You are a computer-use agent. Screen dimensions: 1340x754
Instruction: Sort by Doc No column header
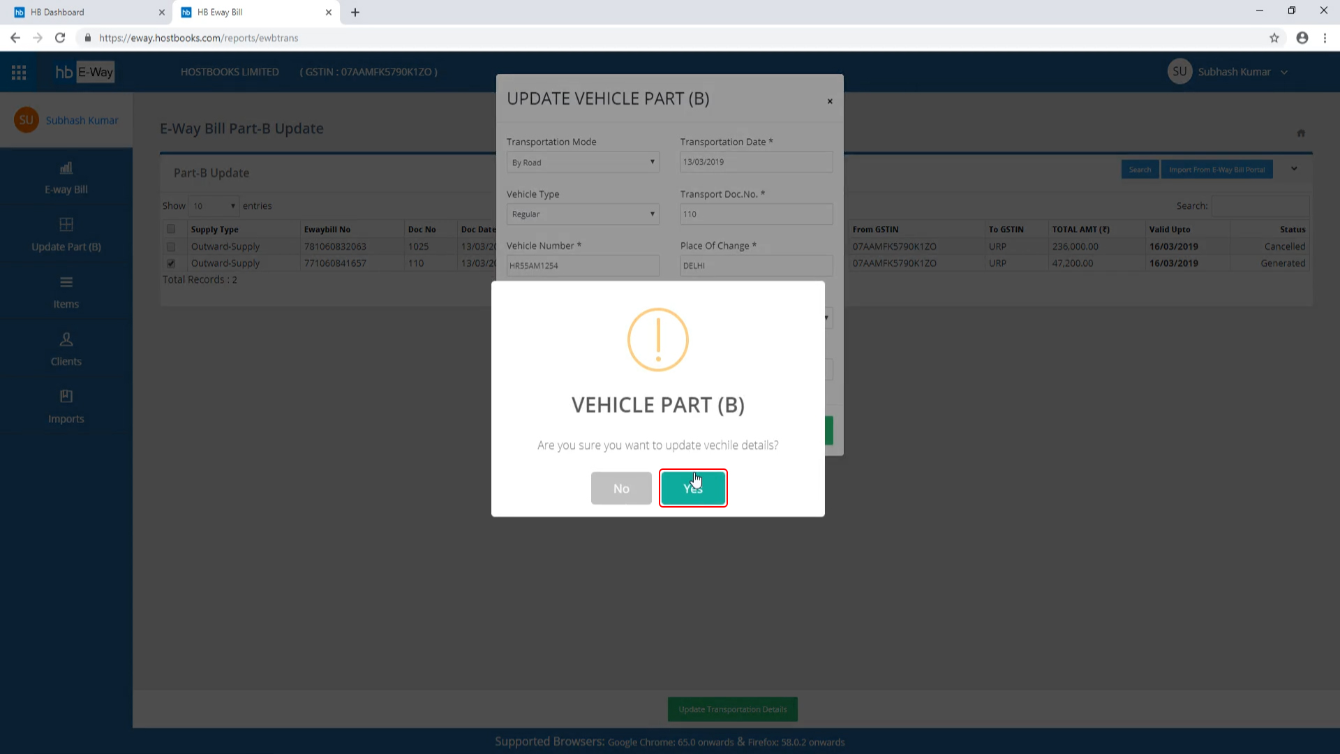[x=422, y=229]
